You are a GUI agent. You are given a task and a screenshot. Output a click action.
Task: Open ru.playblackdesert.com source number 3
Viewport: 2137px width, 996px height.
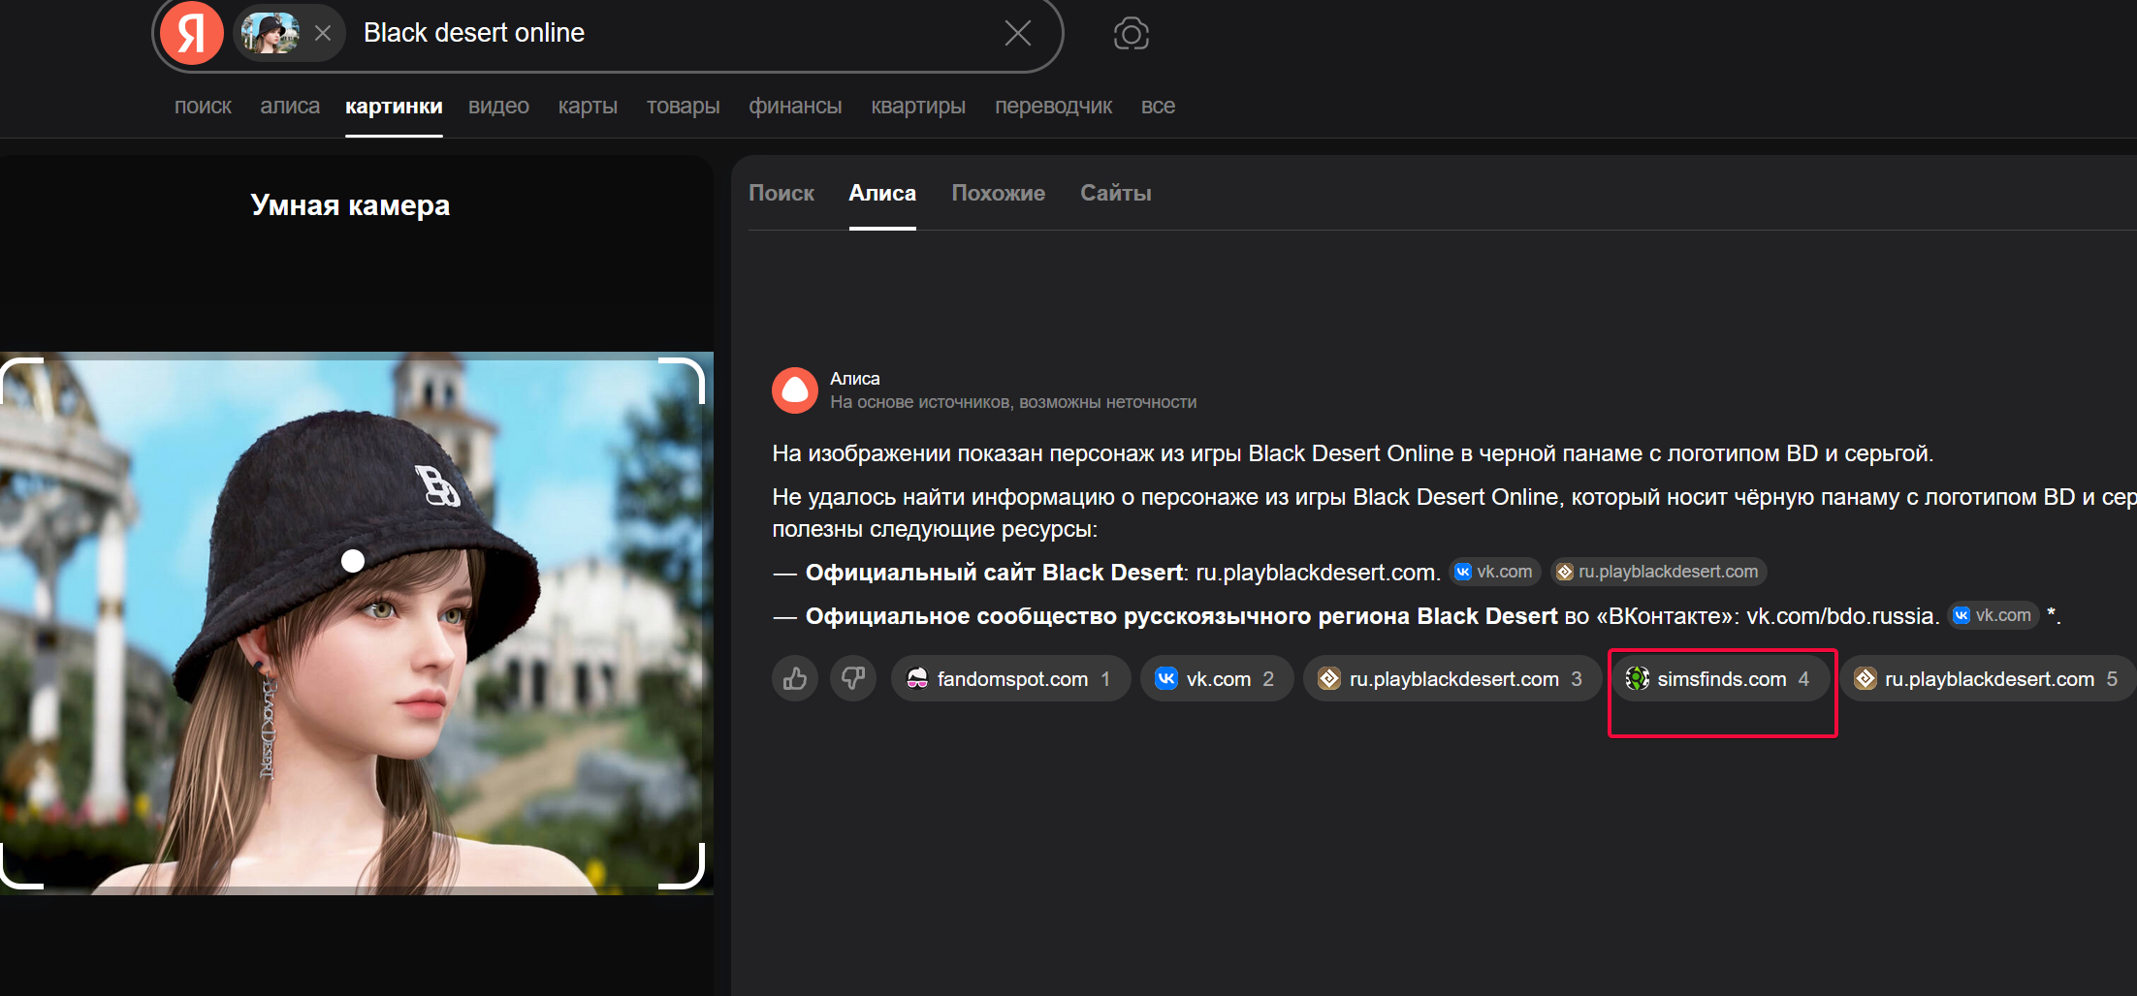[x=1451, y=679]
